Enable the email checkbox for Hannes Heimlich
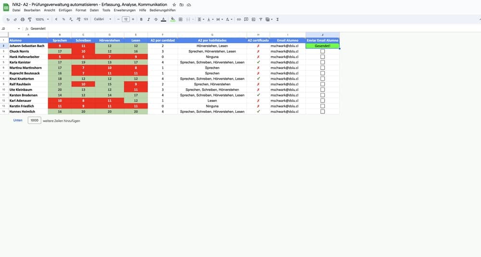The width and height of the screenshot is (481, 257). pos(322,111)
